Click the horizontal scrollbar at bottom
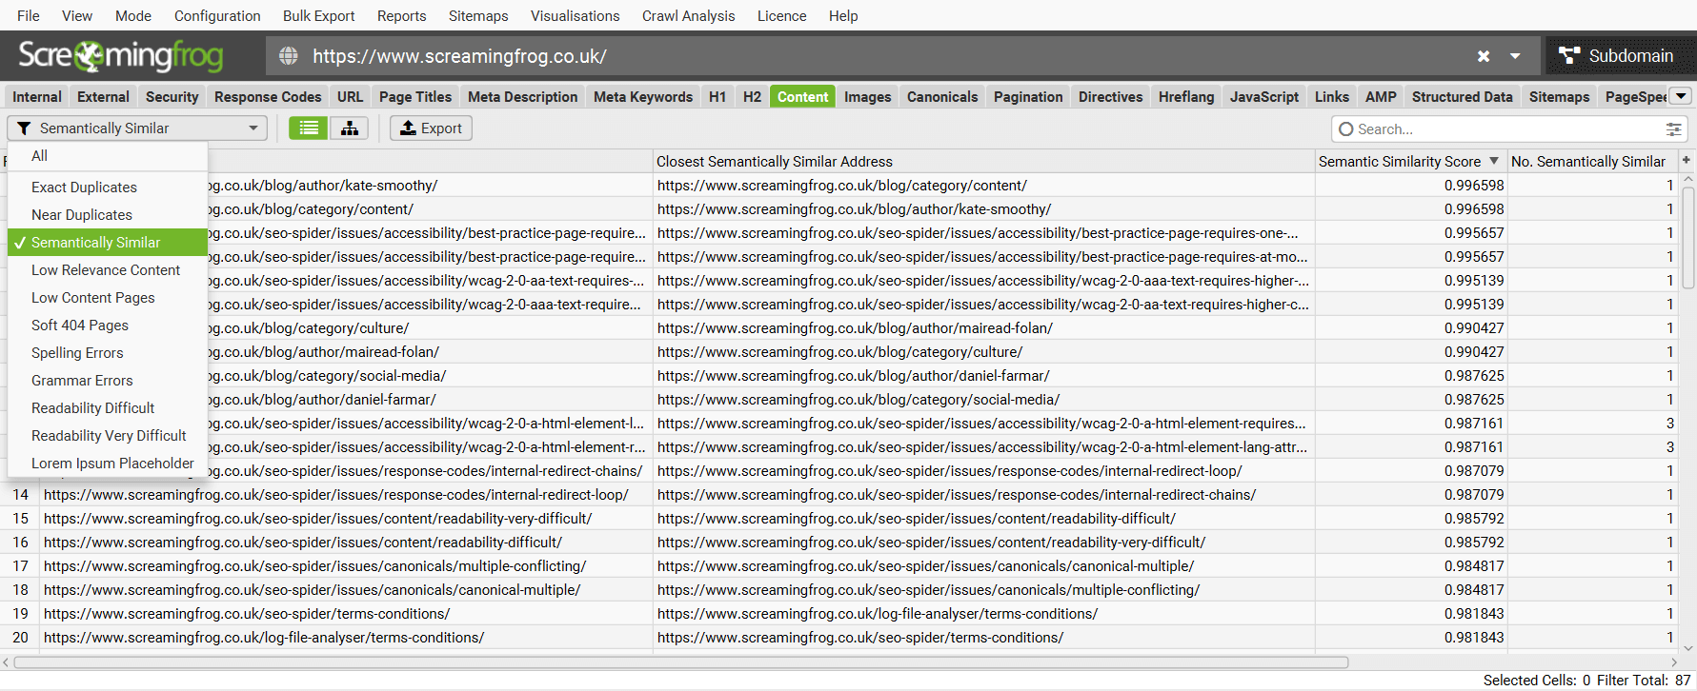This screenshot has height=691, width=1697. click(680, 662)
